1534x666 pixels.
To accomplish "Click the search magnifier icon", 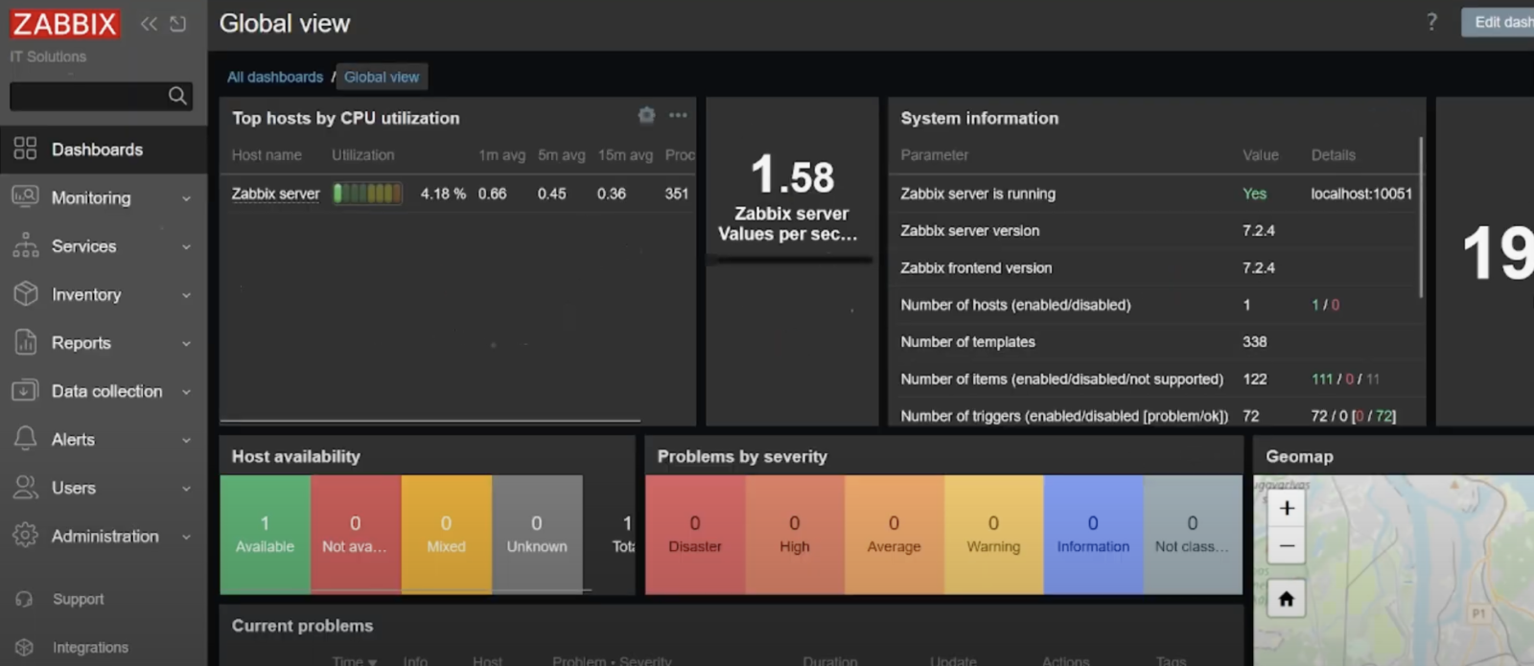I will click(177, 96).
